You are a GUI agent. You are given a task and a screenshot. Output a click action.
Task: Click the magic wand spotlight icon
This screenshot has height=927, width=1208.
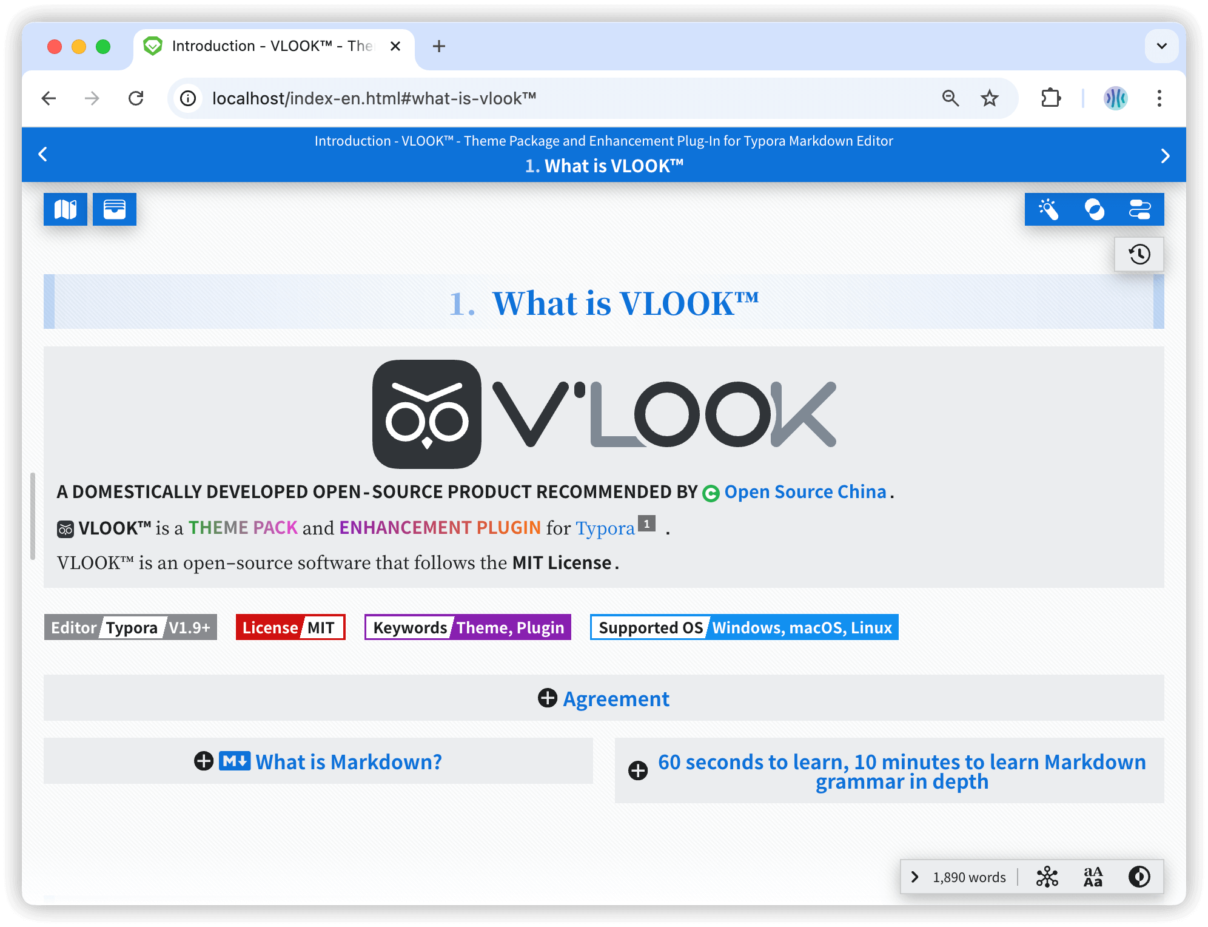[x=1049, y=209]
